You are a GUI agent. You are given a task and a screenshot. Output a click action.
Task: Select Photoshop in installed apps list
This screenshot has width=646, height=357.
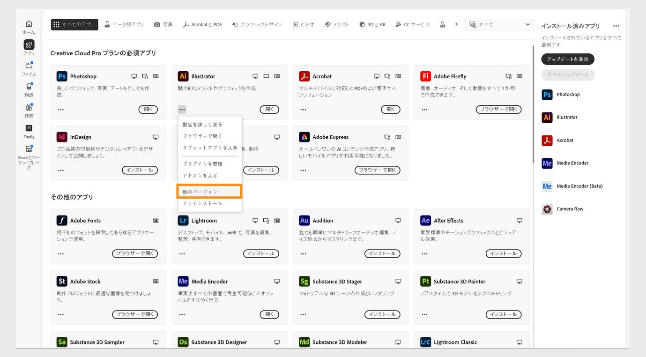tap(561, 95)
